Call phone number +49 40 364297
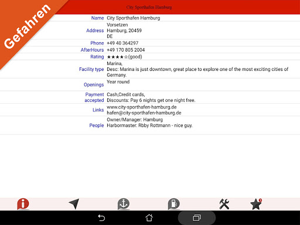 (122, 43)
